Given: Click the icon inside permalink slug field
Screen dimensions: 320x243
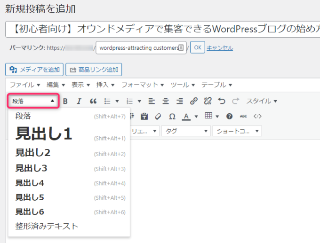Looking at the screenshot, I should [181, 47].
